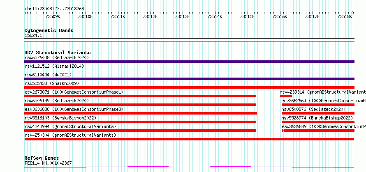Click the 73513k ruler tick label

tap(183, 16)
